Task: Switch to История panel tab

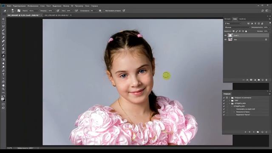Action: tap(227, 19)
